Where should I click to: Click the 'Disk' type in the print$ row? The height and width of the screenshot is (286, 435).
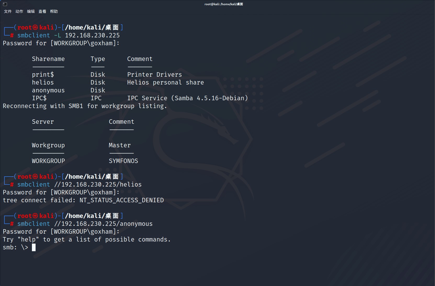click(x=98, y=75)
